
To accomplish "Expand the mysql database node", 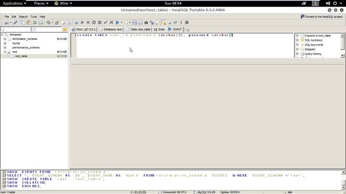I will tap(5, 43).
